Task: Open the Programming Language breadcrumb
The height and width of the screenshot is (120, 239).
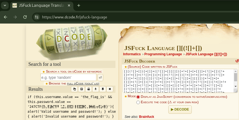Action: pyautogui.click(x=163, y=54)
